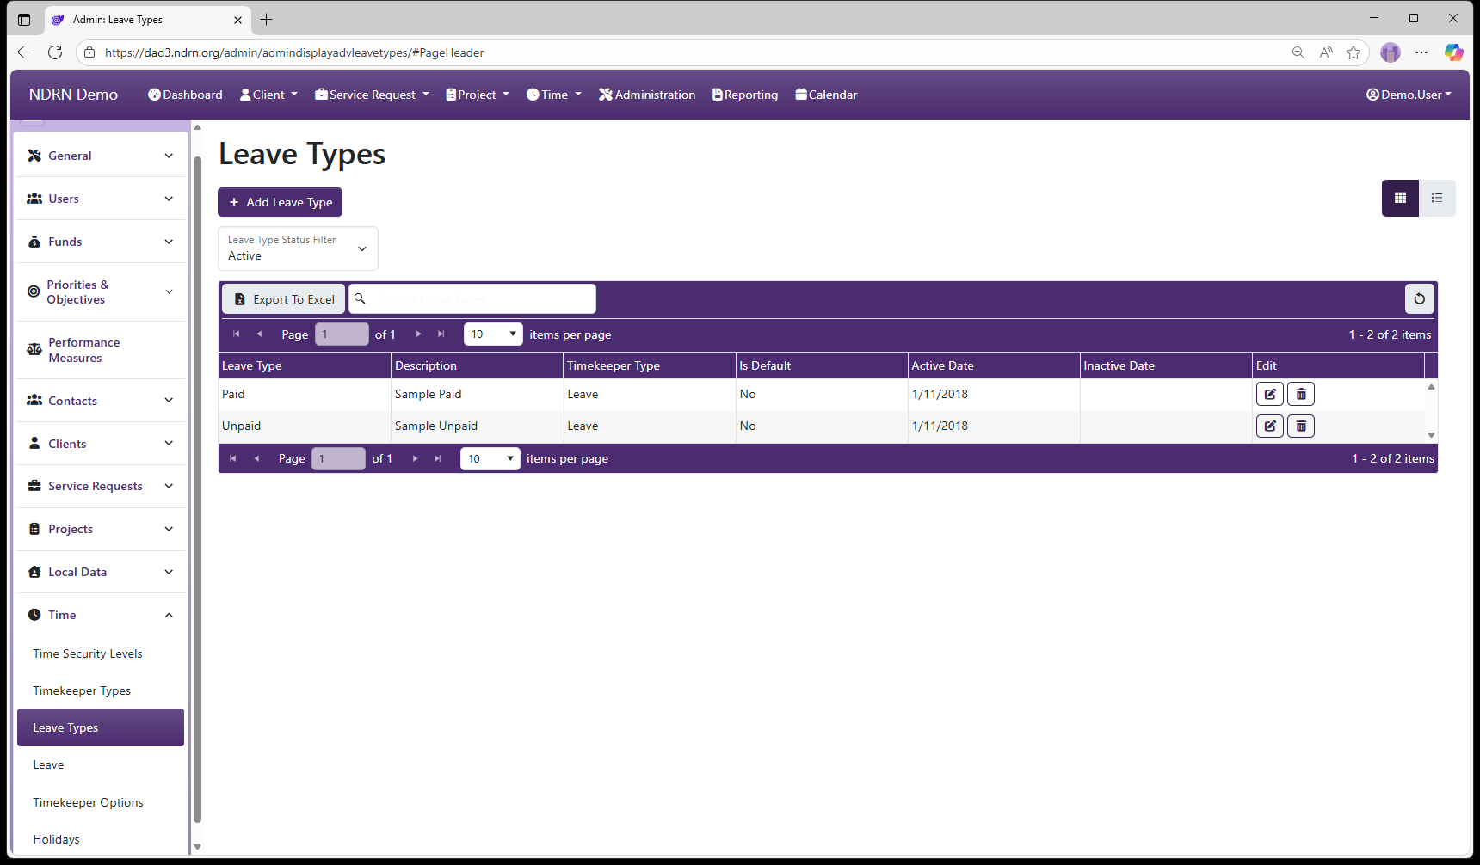Open Time Security Levels page
The height and width of the screenshot is (865, 1480).
click(x=101, y=653)
